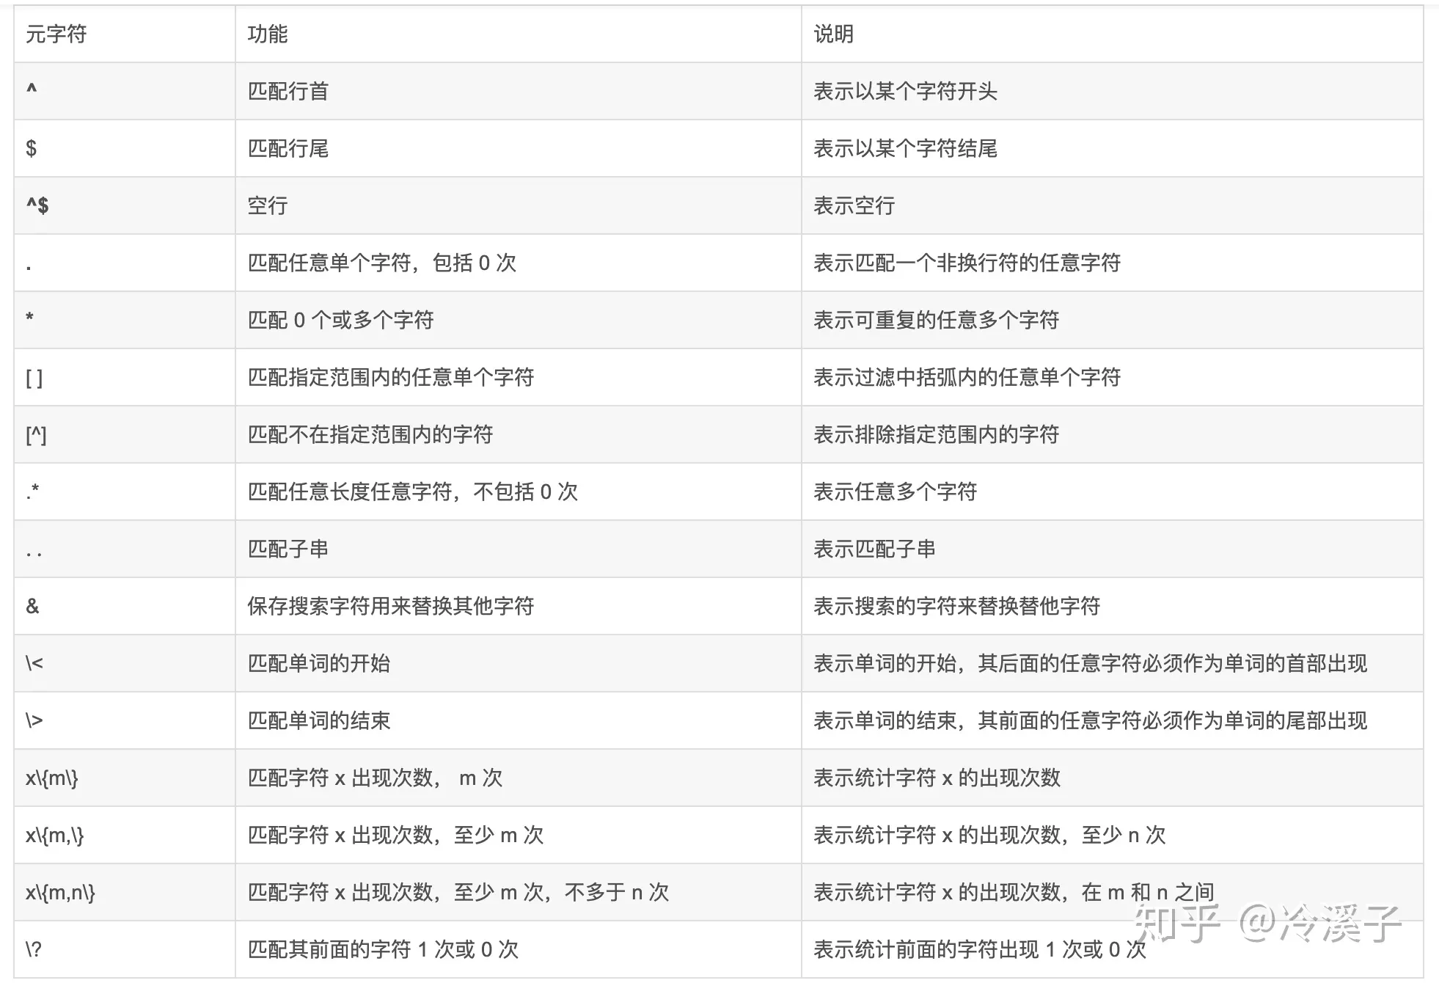The width and height of the screenshot is (1439, 983).
Task: Select the ^ metacharacter cell
Action: pos(125,91)
